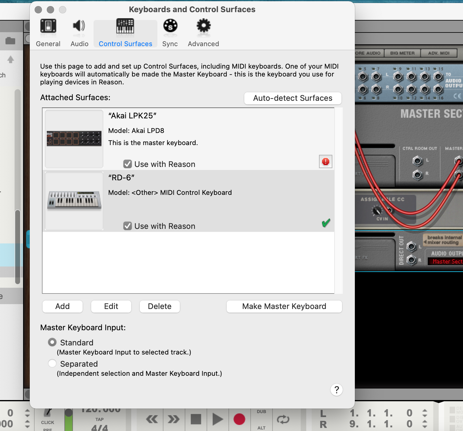This screenshot has width=463, height=431.
Task: Click audio output jack 13 in rack
Action: tap(425, 77)
